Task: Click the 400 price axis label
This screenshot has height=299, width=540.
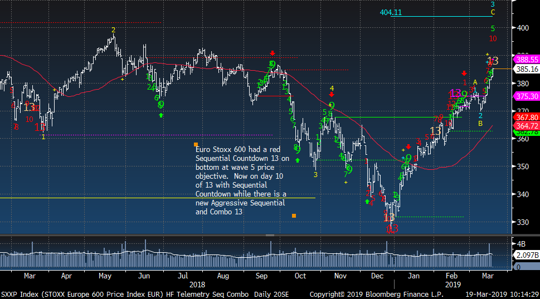Action: click(x=523, y=28)
